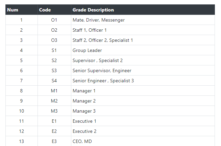Click the O3 code cell

pyautogui.click(x=54, y=40)
